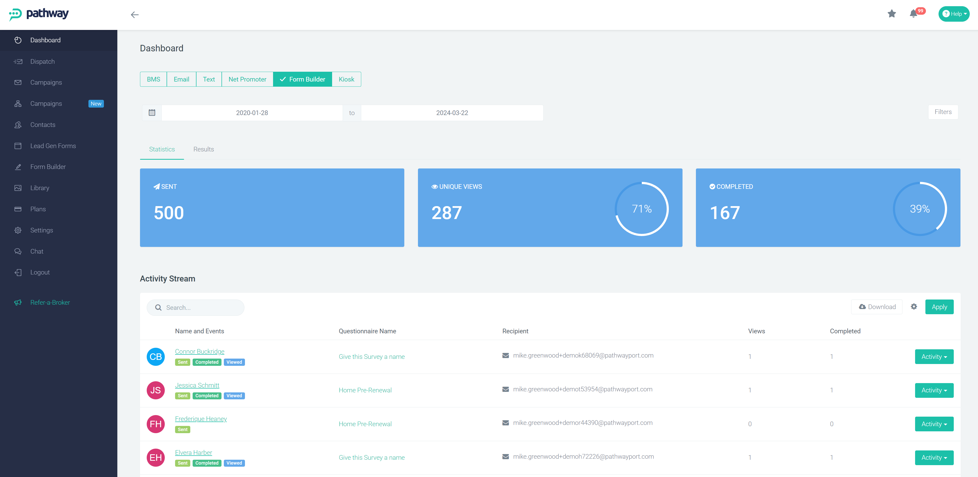Image resolution: width=978 pixels, height=477 pixels.
Task: Select the Contacts icon in the sidebar
Action: (18, 125)
